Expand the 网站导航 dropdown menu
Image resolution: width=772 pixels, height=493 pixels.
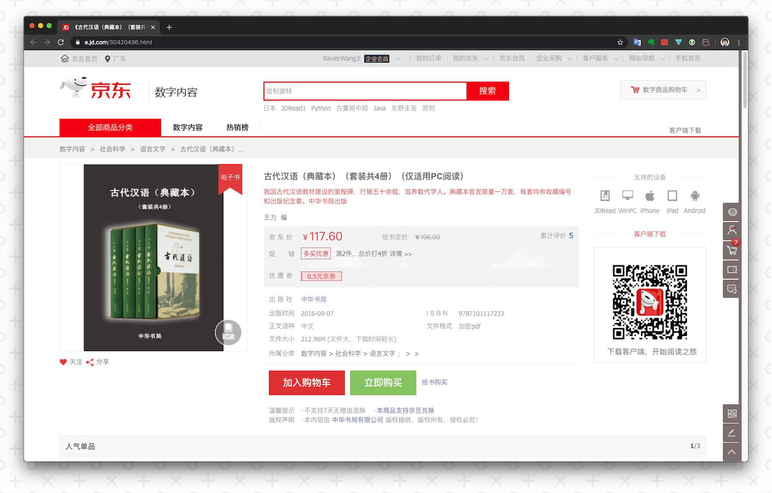tap(646, 58)
